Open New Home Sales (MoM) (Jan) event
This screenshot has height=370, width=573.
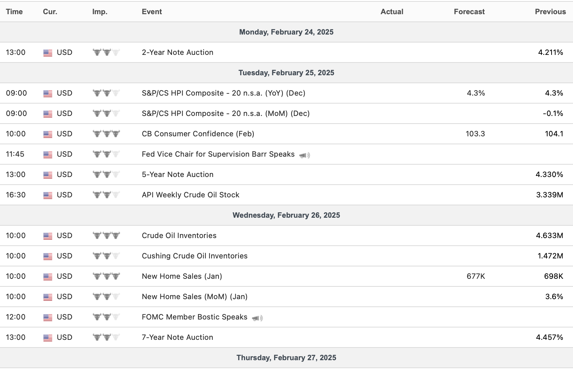195,297
